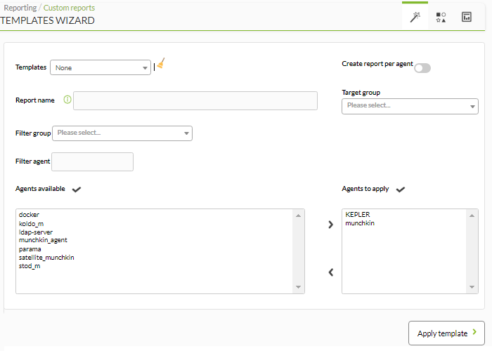Click the shapes templates icon in header
This screenshot has width=492, height=351.
(x=441, y=18)
